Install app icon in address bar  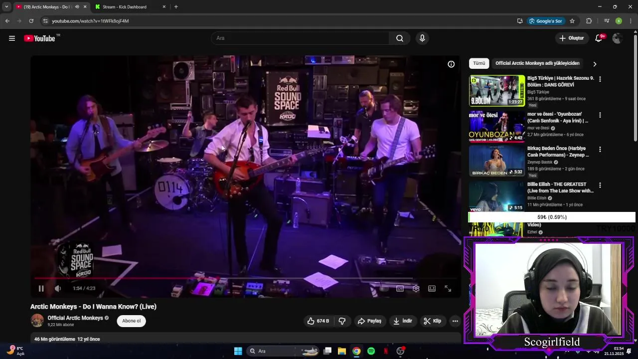pyautogui.click(x=520, y=21)
